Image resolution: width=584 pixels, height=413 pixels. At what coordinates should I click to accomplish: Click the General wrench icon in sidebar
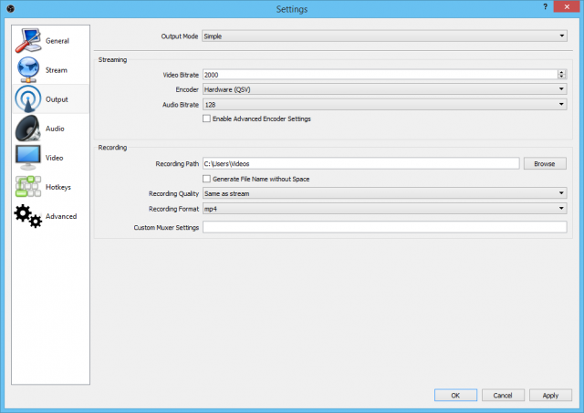27,41
